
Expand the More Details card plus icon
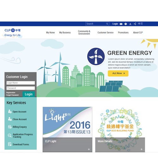[x=142, y=149]
